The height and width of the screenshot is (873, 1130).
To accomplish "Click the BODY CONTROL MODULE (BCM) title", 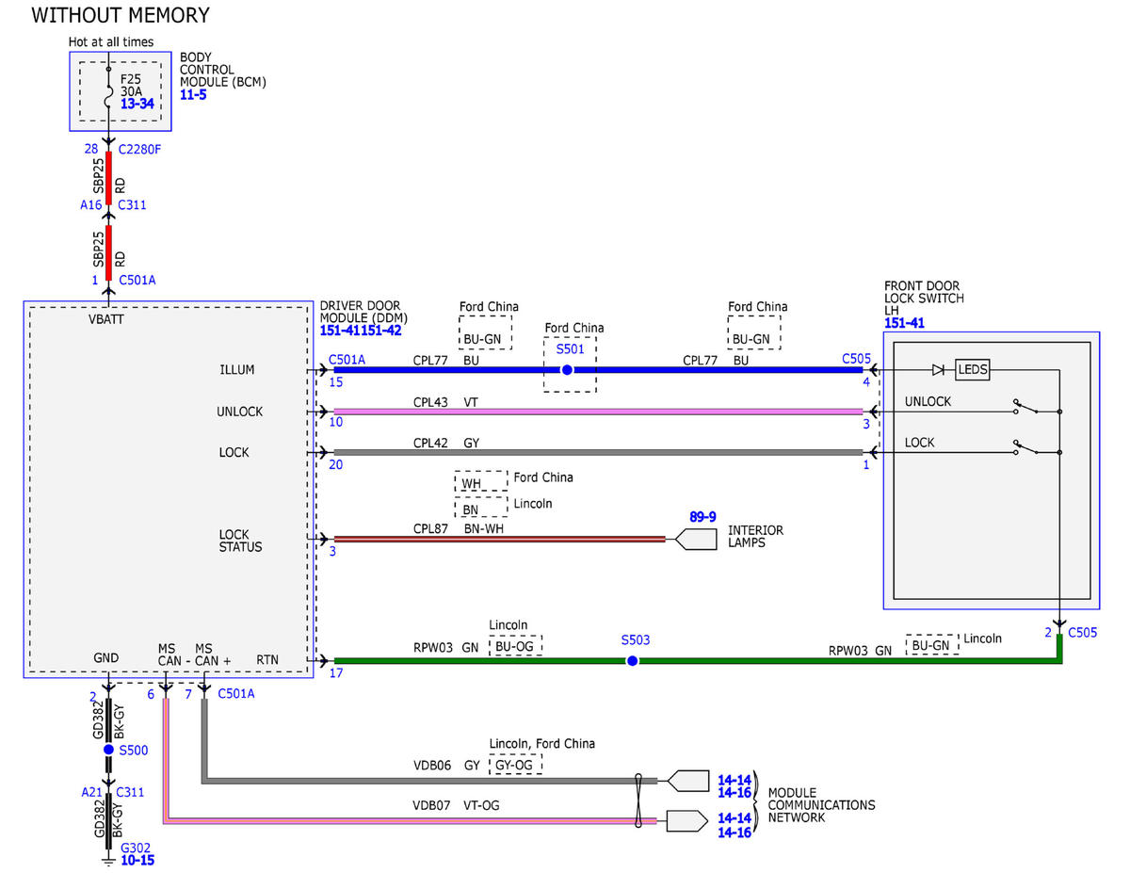I will click(223, 70).
